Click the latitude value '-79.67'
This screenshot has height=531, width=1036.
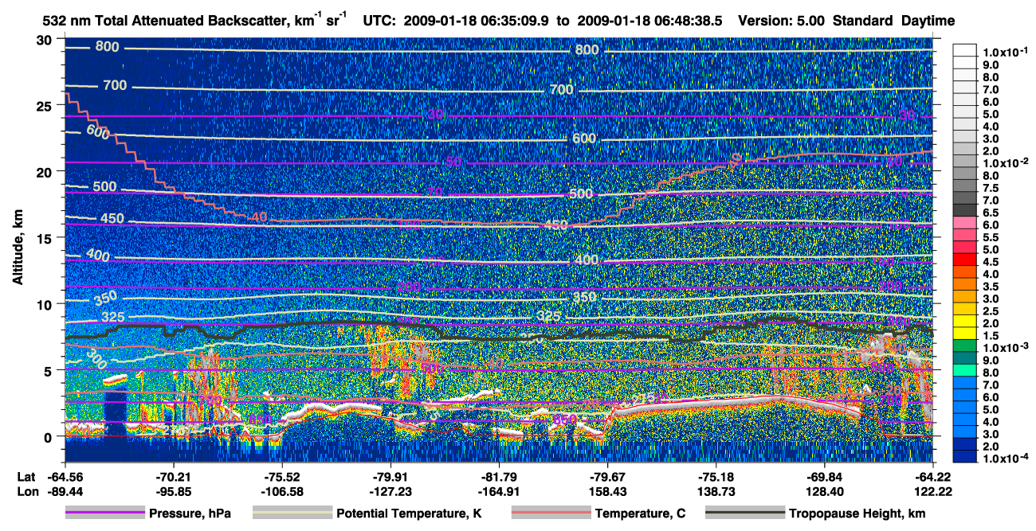coord(607,477)
